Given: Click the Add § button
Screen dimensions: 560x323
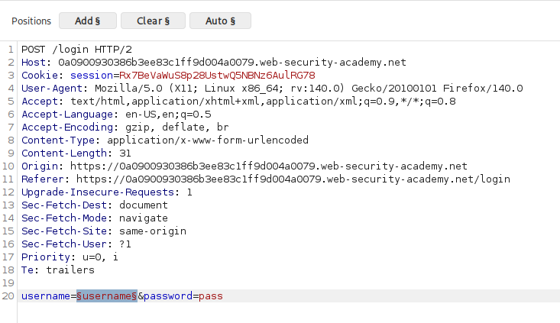Looking at the screenshot, I should click(x=88, y=21).
